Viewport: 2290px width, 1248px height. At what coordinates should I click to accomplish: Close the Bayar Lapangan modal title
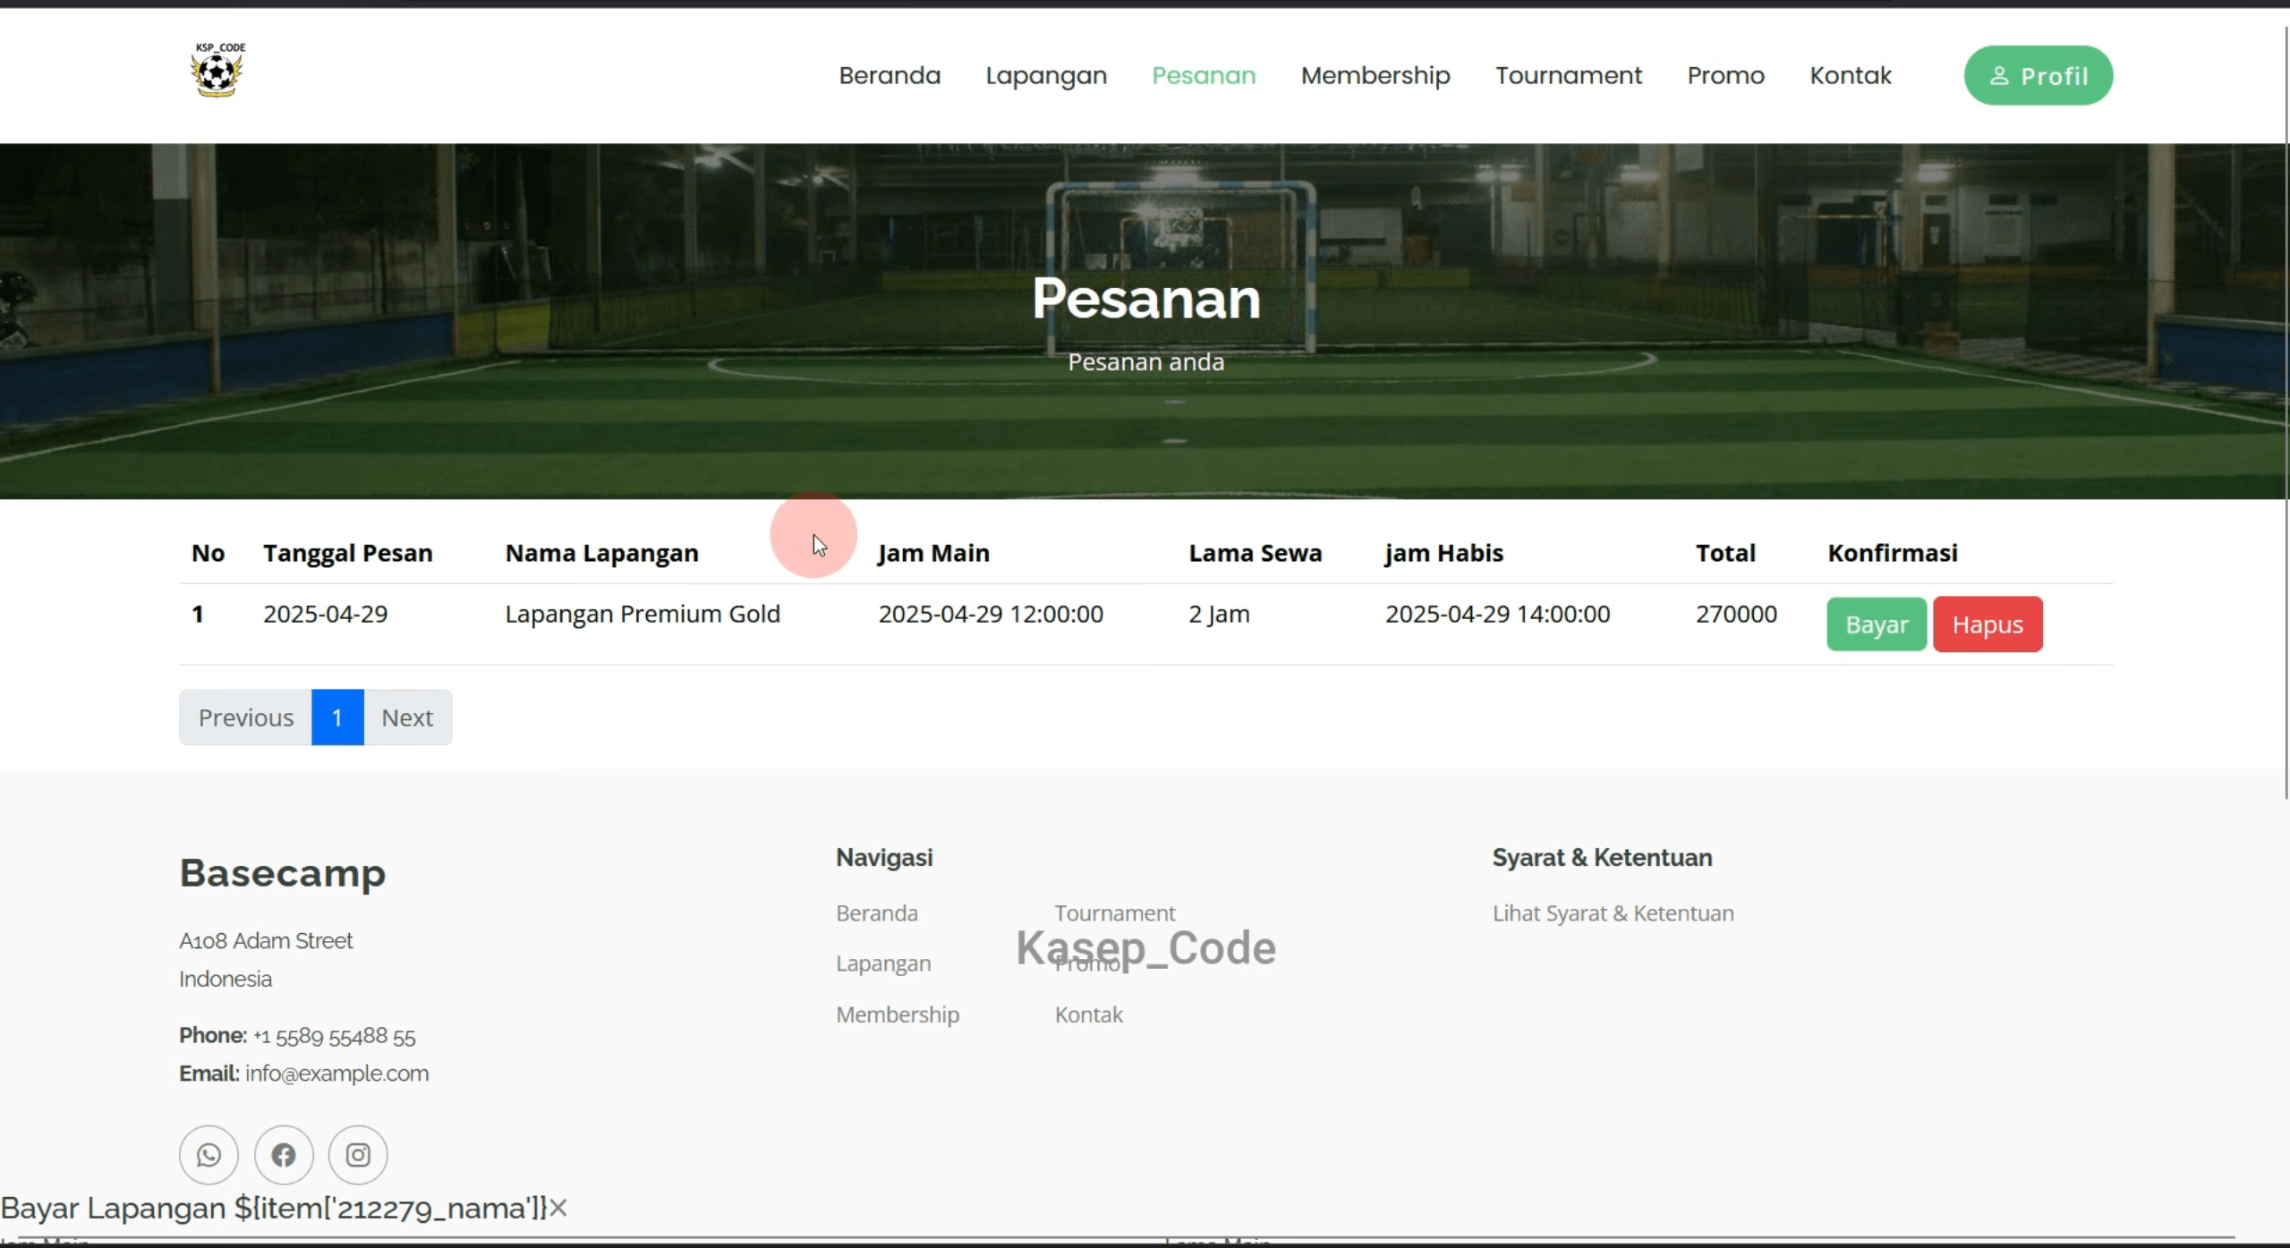tap(558, 1209)
